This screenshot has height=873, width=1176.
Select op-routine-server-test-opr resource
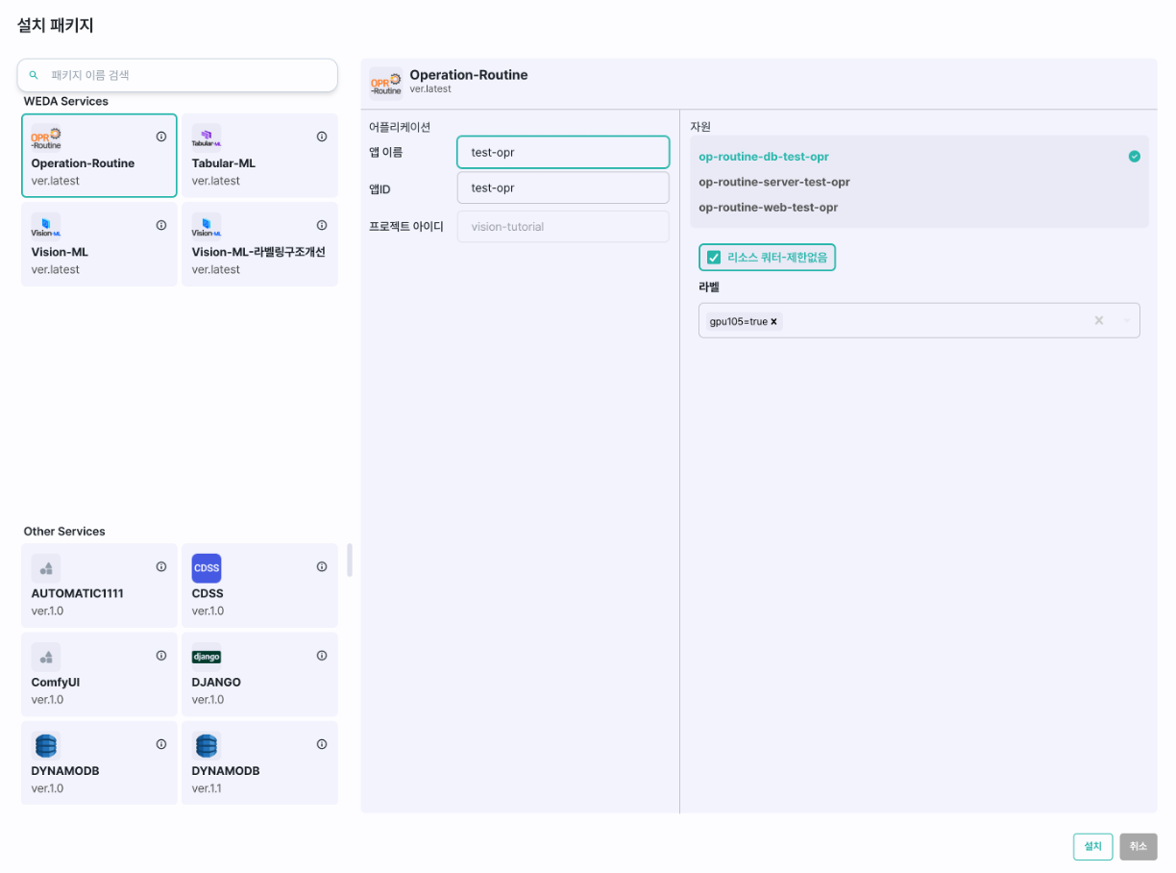773,182
